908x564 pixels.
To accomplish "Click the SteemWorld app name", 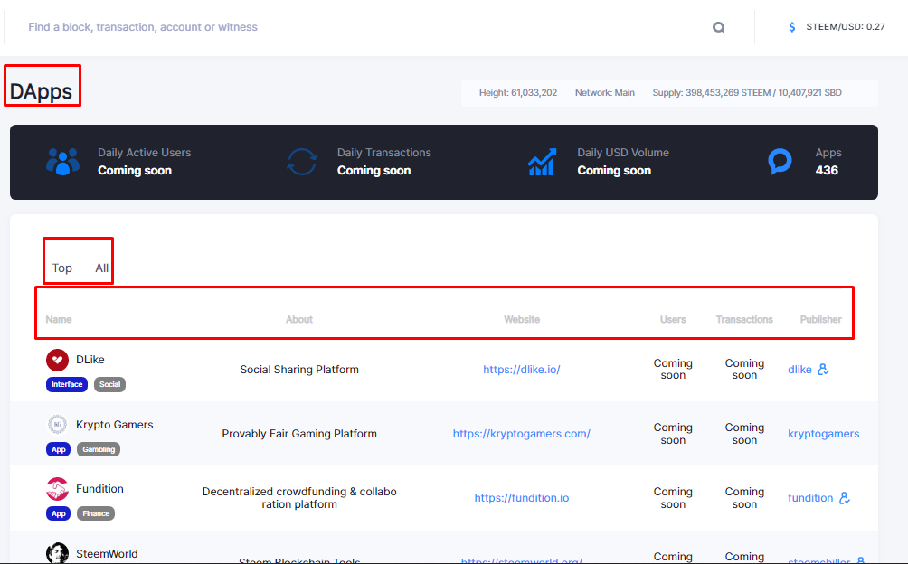I will [x=107, y=553].
